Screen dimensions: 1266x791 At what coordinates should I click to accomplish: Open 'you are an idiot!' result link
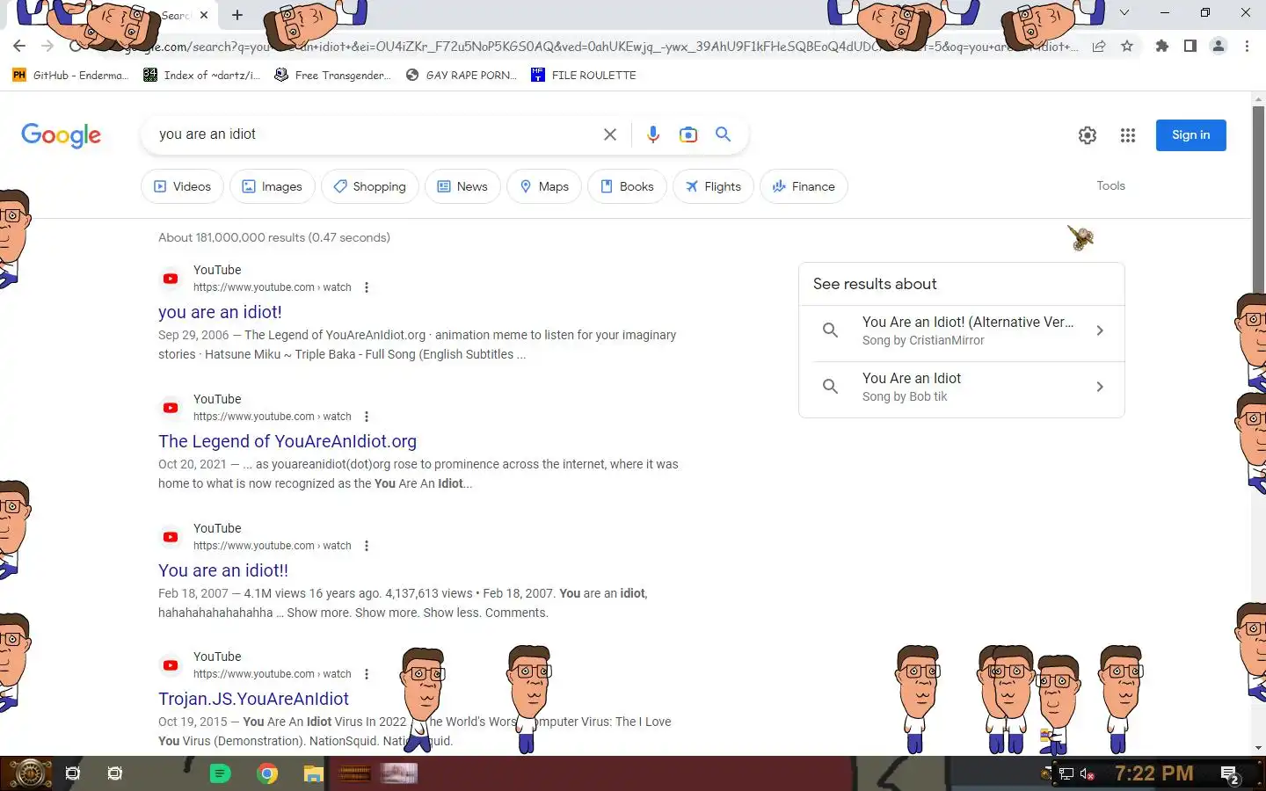point(220,312)
